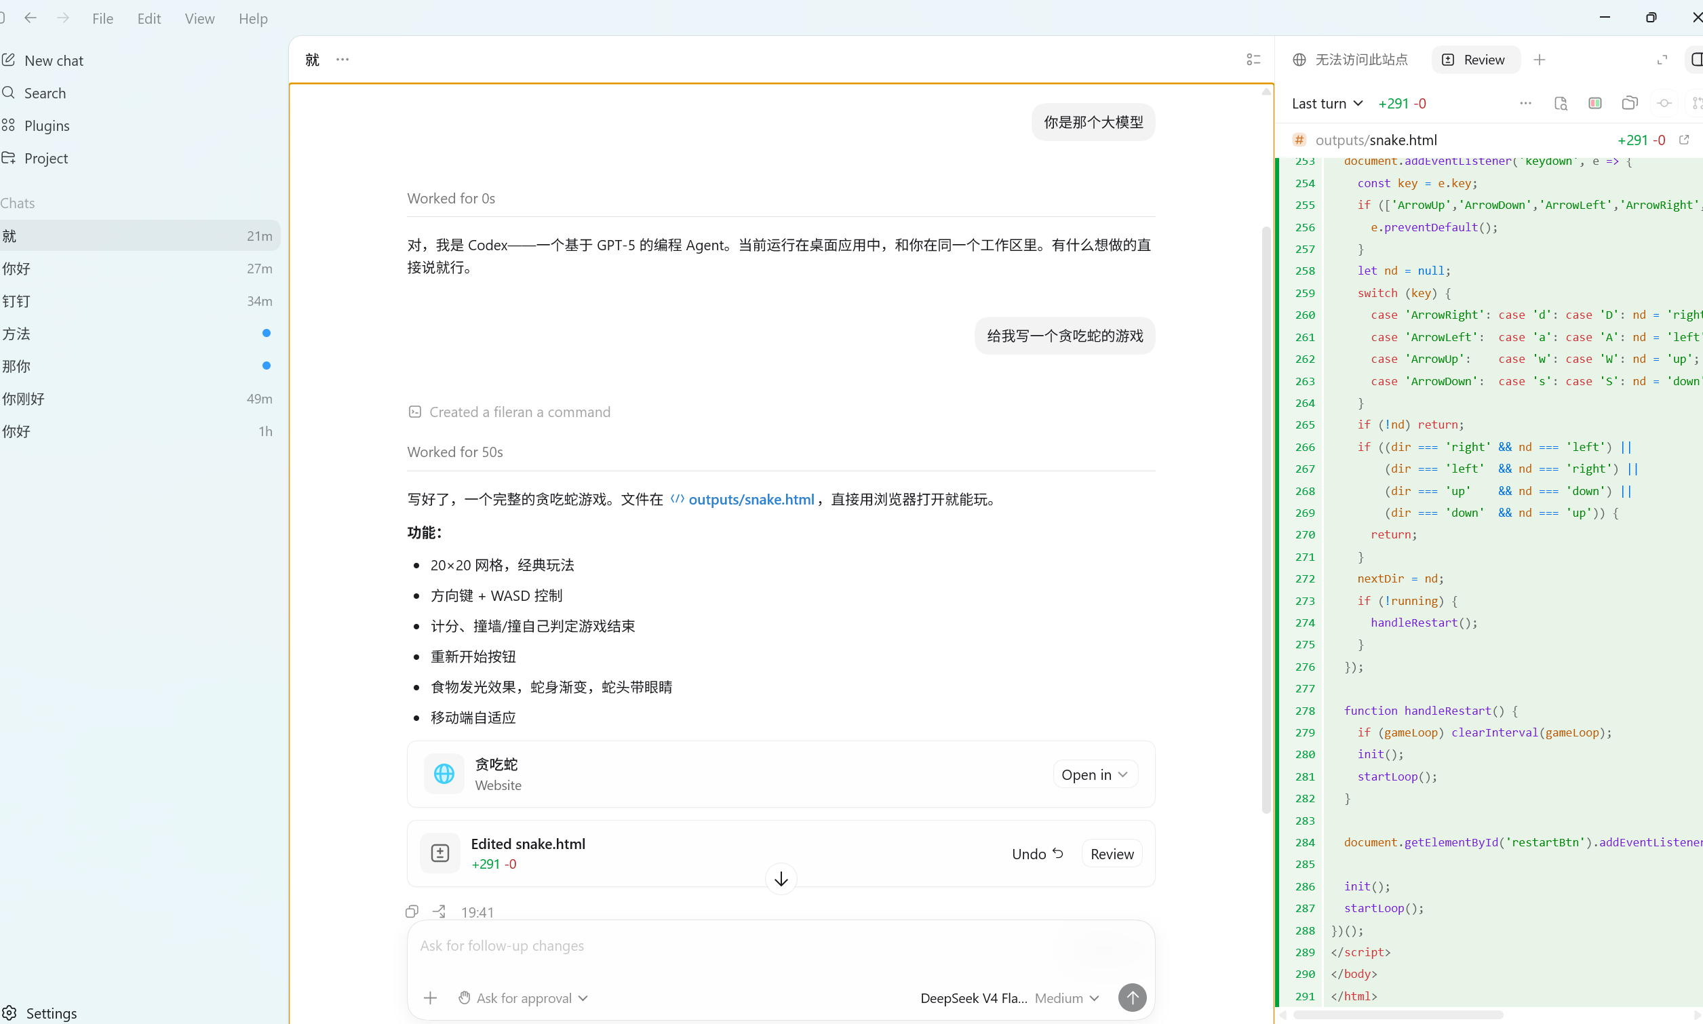Click the 贪吃蛇 website globe icon
Screen dimensions: 1703x1024
tap(444, 774)
